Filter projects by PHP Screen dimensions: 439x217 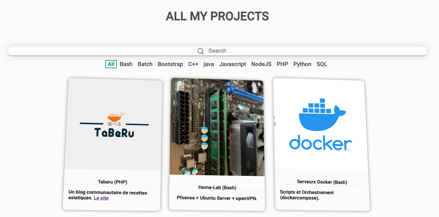pos(282,64)
